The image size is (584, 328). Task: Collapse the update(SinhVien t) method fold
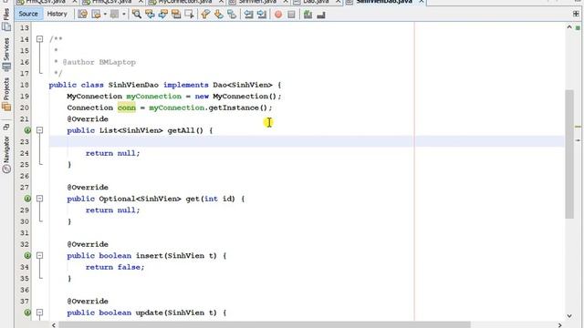tap(39, 313)
